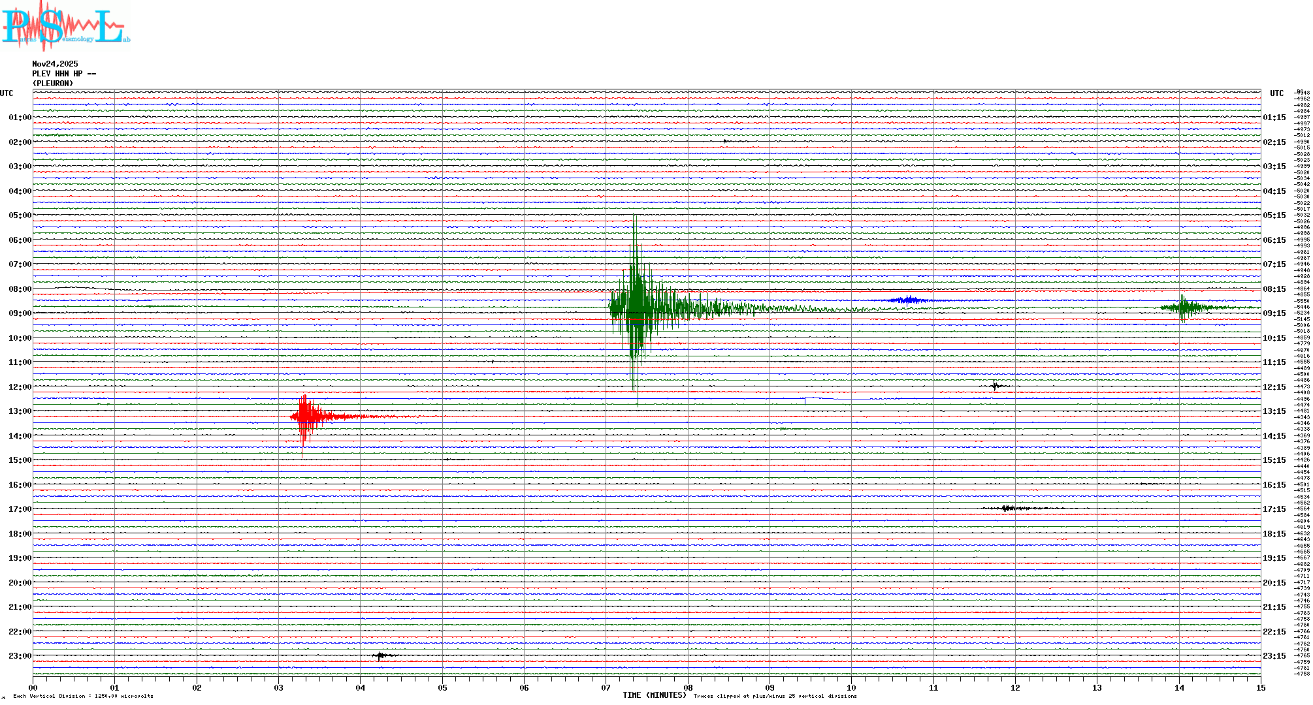Click the black spike on the 12:00 trace
The width and height of the screenshot is (1313, 705).
[995, 386]
